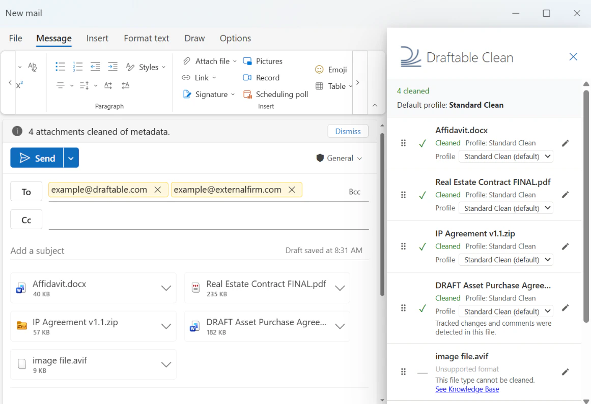Screen dimensions: 591x404
Task: Insert a Scheduling poll
Action: click(275, 94)
